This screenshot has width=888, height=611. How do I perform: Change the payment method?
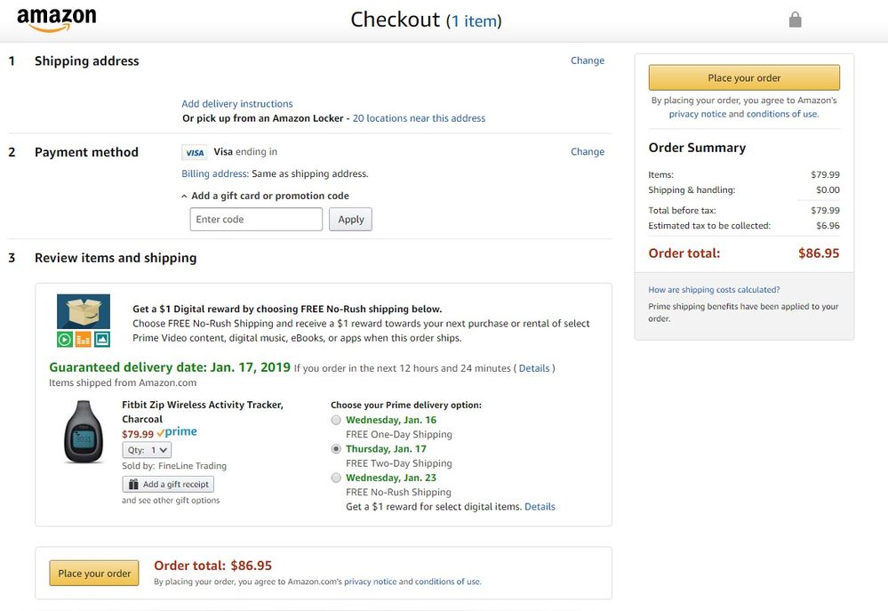pos(588,152)
